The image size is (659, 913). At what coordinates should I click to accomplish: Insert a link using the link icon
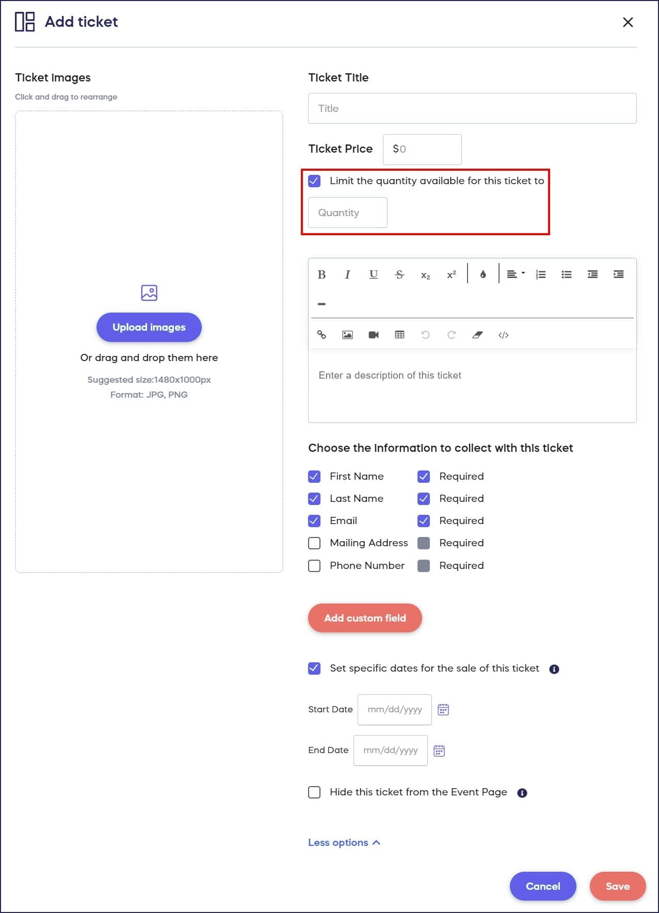click(322, 335)
